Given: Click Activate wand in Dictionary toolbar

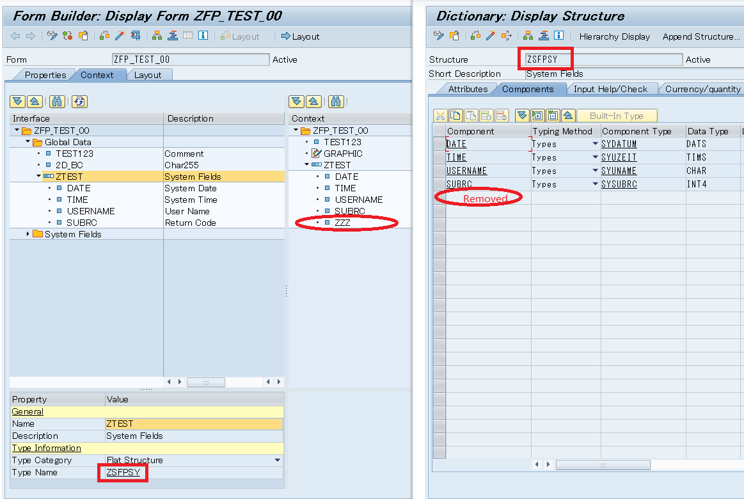Looking at the screenshot, I should [x=491, y=36].
